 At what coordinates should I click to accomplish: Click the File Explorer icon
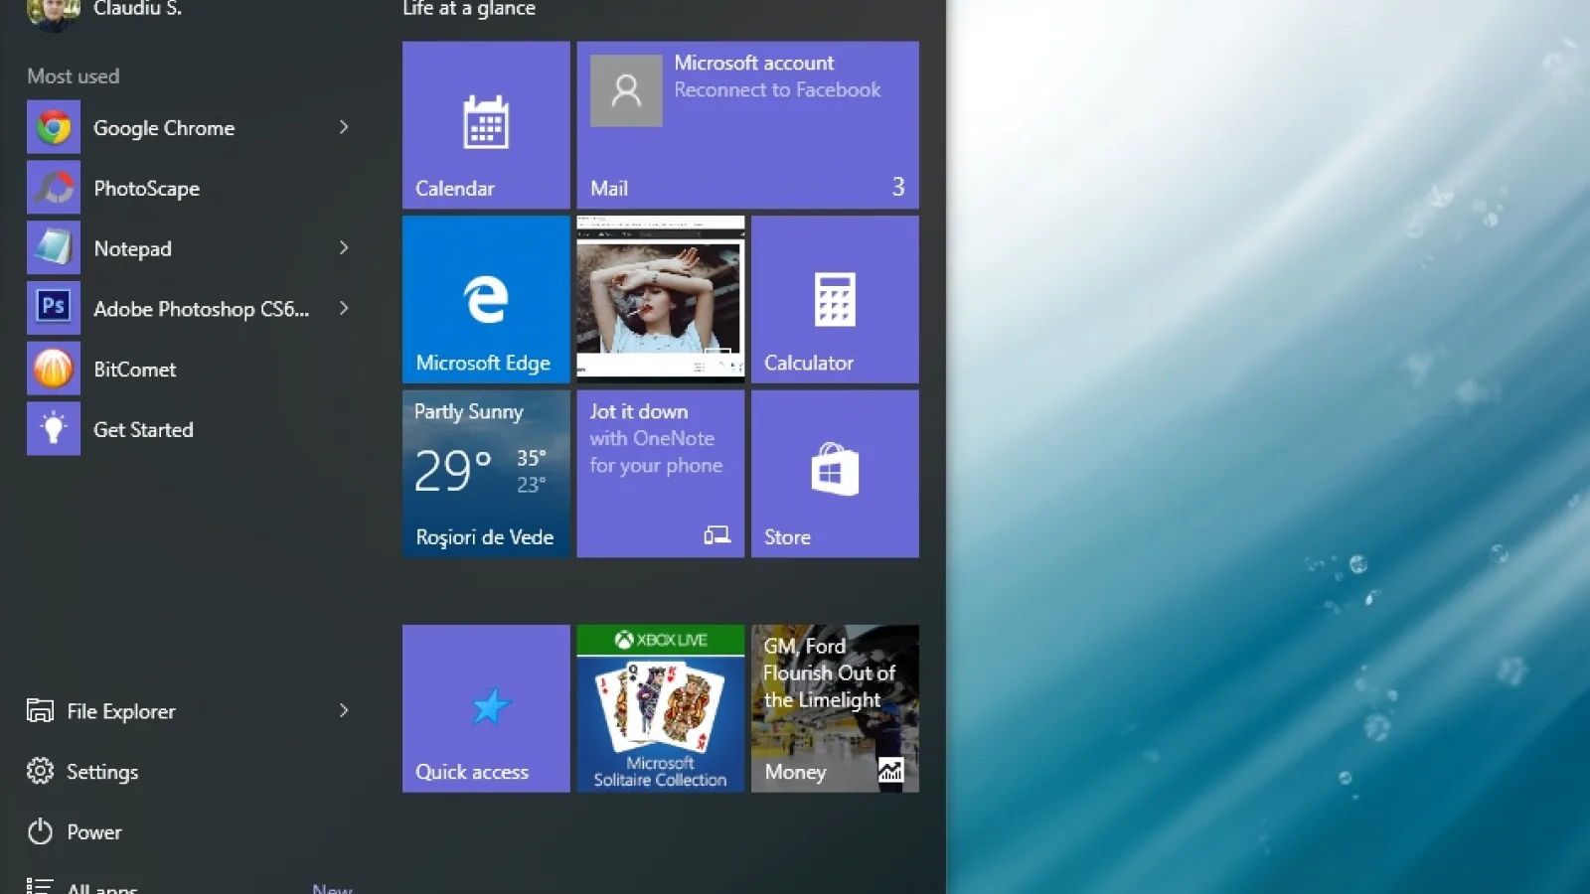click(x=40, y=710)
